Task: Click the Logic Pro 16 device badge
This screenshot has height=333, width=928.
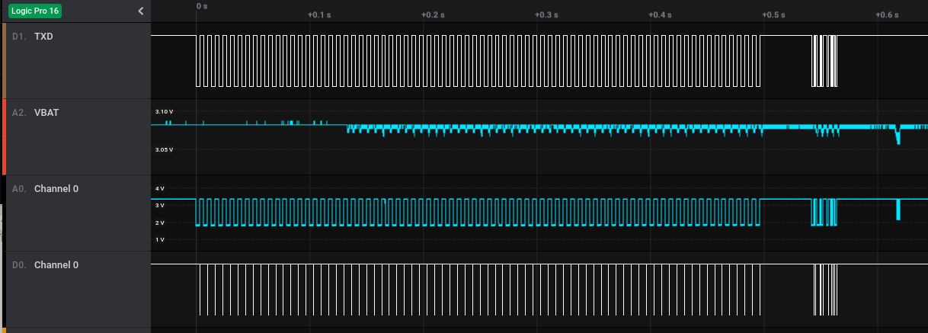Action: [x=35, y=11]
